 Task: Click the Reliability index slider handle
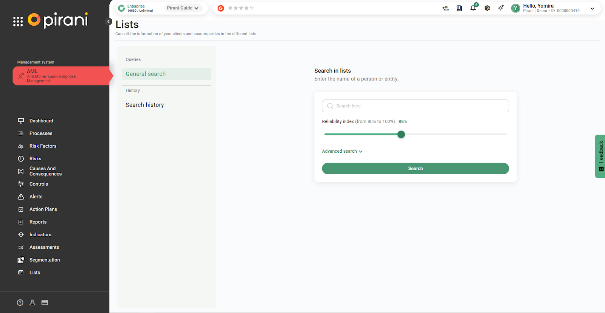(x=401, y=134)
